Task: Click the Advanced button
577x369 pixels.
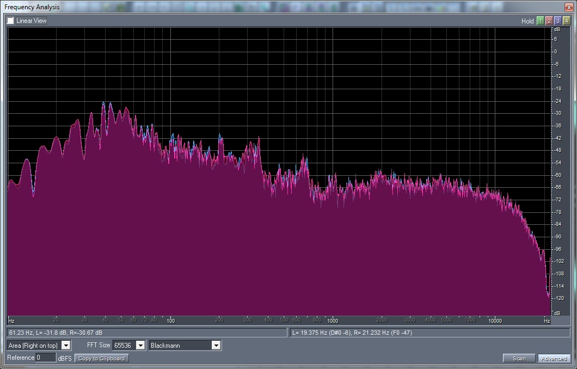Action: pyautogui.click(x=554, y=358)
